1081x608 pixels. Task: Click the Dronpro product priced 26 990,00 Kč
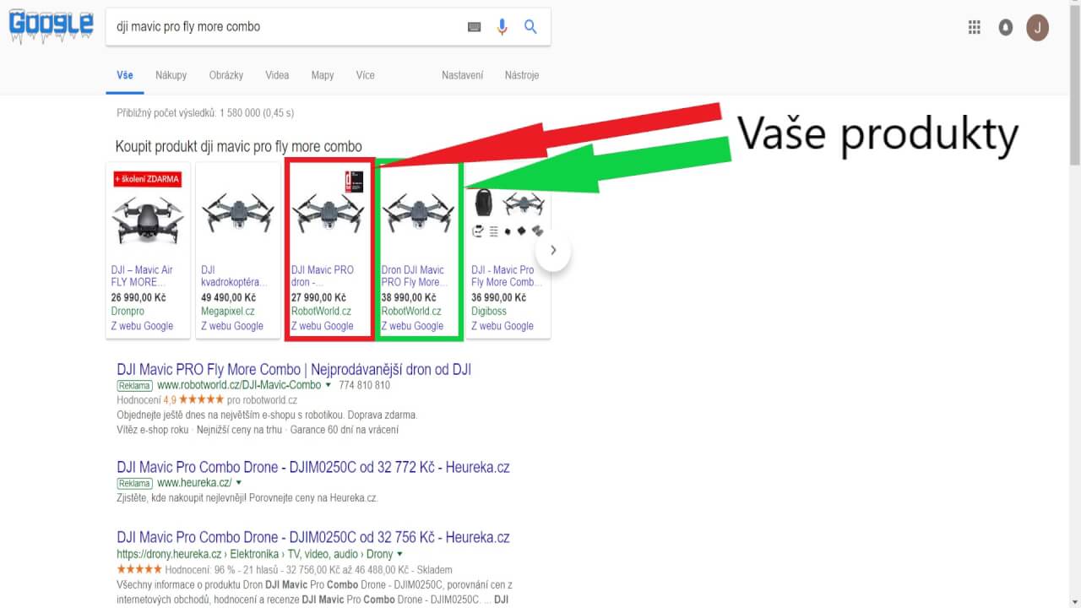tap(148, 210)
